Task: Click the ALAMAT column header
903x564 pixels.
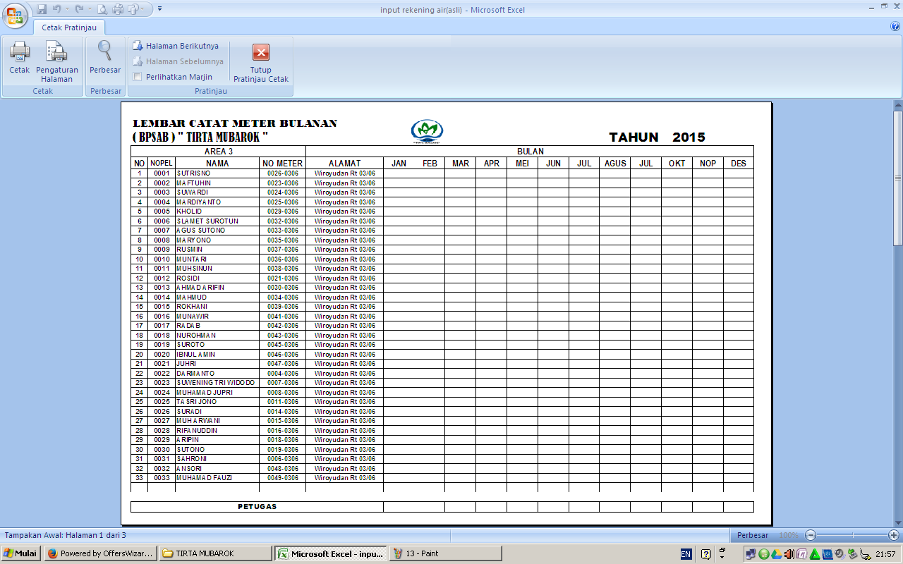Action: pyautogui.click(x=345, y=164)
